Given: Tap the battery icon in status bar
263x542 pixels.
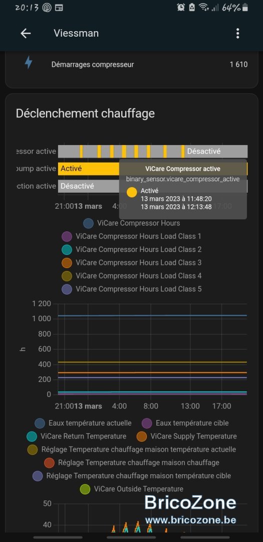Looking at the screenshot, I should 244,8.
